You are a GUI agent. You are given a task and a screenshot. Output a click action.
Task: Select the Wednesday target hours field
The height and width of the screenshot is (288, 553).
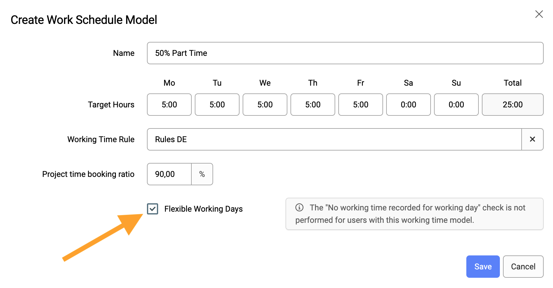pyautogui.click(x=265, y=105)
